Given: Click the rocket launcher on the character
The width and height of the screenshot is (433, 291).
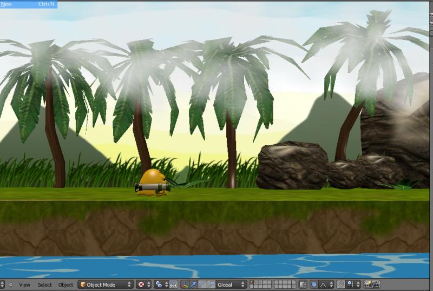Looking at the screenshot, I should click(x=153, y=187).
